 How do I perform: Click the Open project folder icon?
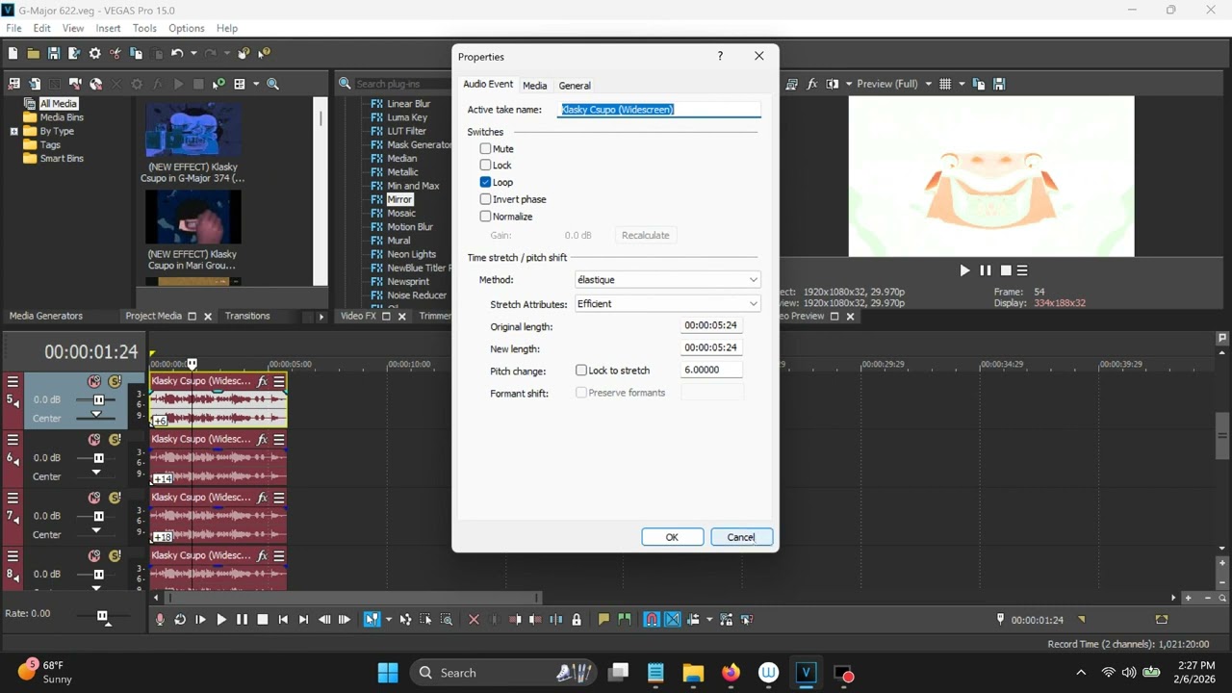click(33, 54)
